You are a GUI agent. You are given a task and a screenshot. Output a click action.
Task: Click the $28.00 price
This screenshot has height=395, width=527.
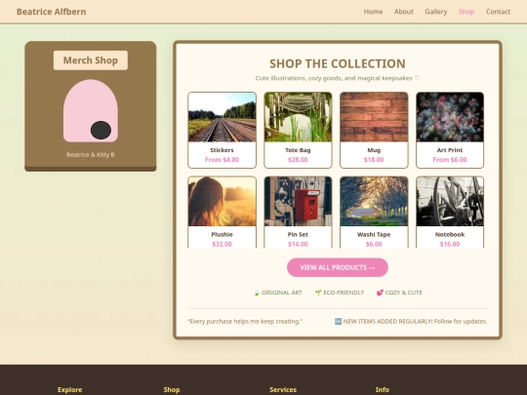(298, 160)
